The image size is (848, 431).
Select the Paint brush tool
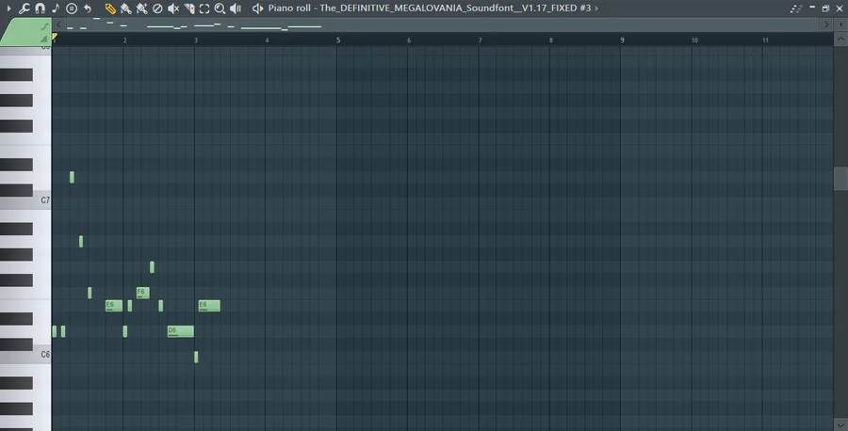[126, 8]
